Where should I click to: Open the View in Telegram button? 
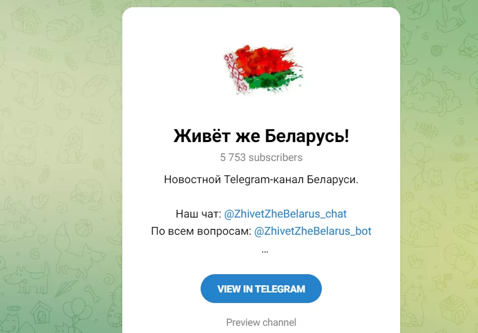(261, 289)
